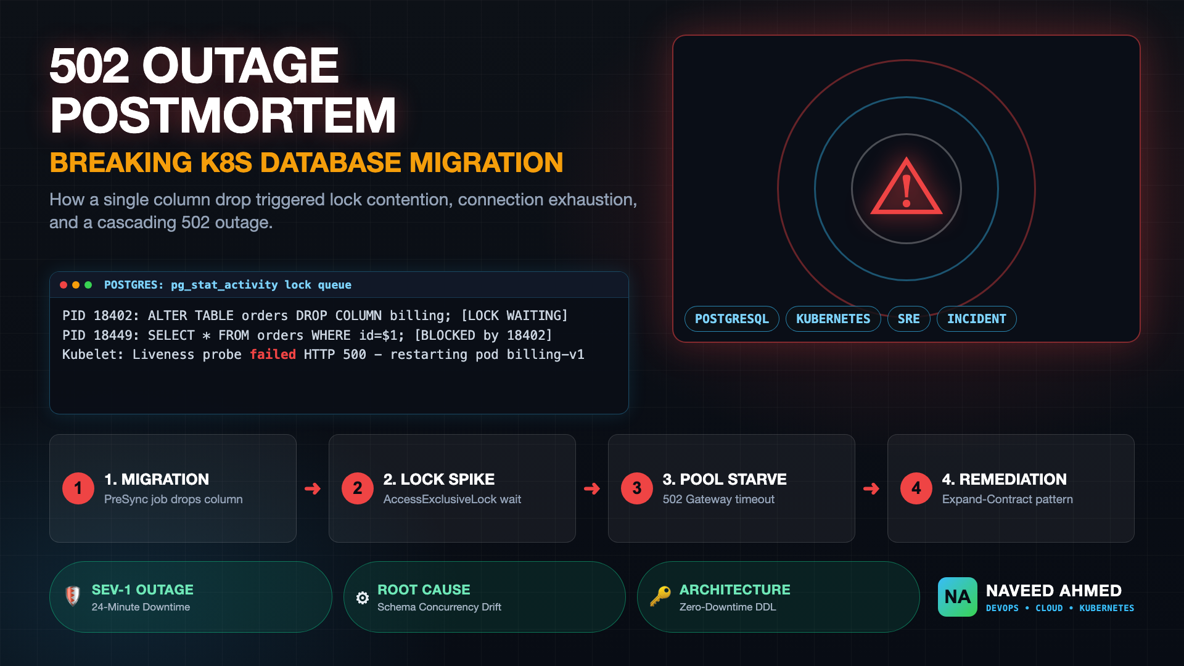Select the KUBERNETES tag
The width and height of the screenshot is (1184, 666).
[x=833, y=319]
